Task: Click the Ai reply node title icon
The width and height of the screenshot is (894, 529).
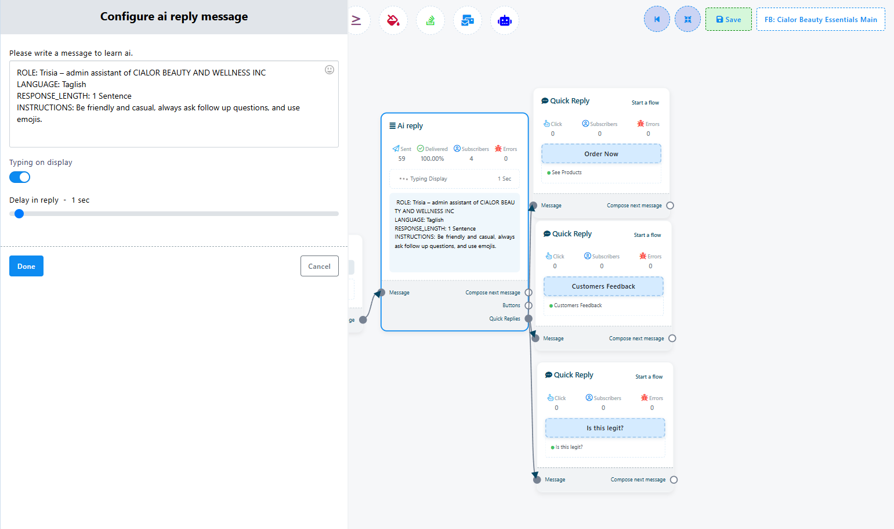Action: click(x=393, y=125)
